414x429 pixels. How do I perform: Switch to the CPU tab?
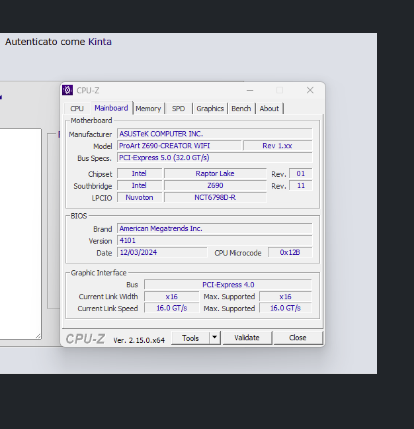[77, 109]
